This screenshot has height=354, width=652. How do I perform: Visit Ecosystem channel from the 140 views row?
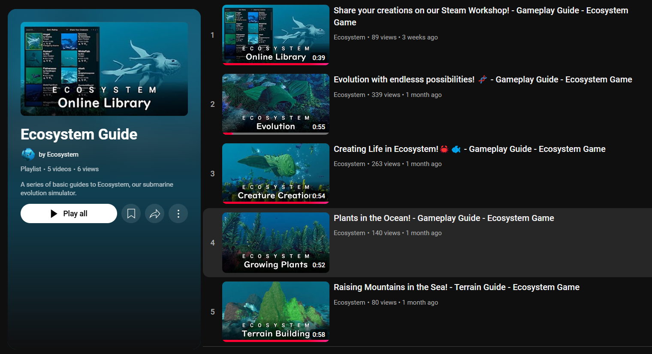point(350,233)
